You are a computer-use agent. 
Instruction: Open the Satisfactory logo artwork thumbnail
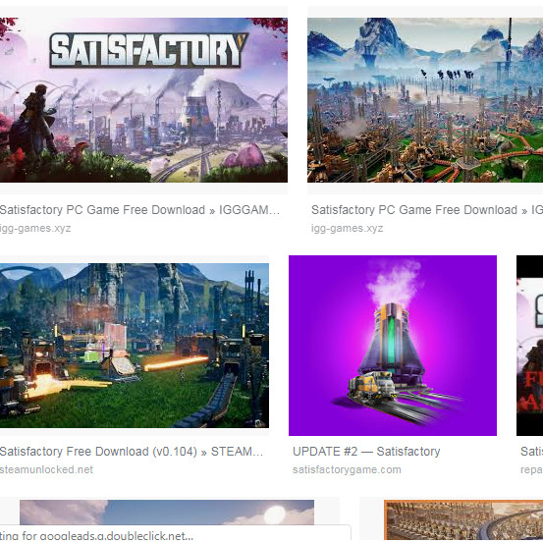click(x=143, y=100)
